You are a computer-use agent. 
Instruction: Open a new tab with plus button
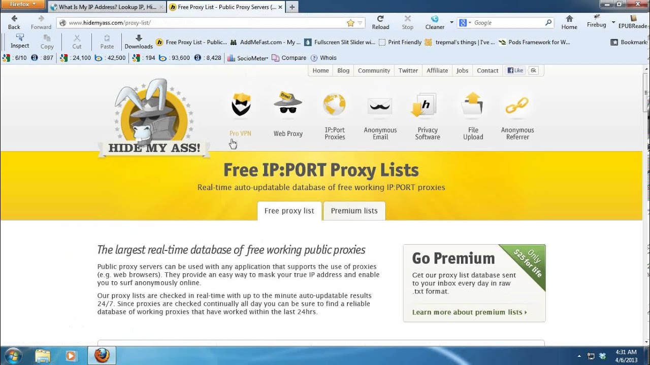tap(292, 7)
